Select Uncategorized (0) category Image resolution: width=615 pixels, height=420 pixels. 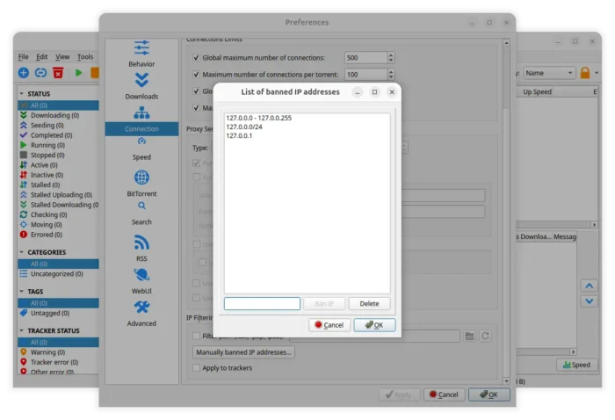pos(59,274)
